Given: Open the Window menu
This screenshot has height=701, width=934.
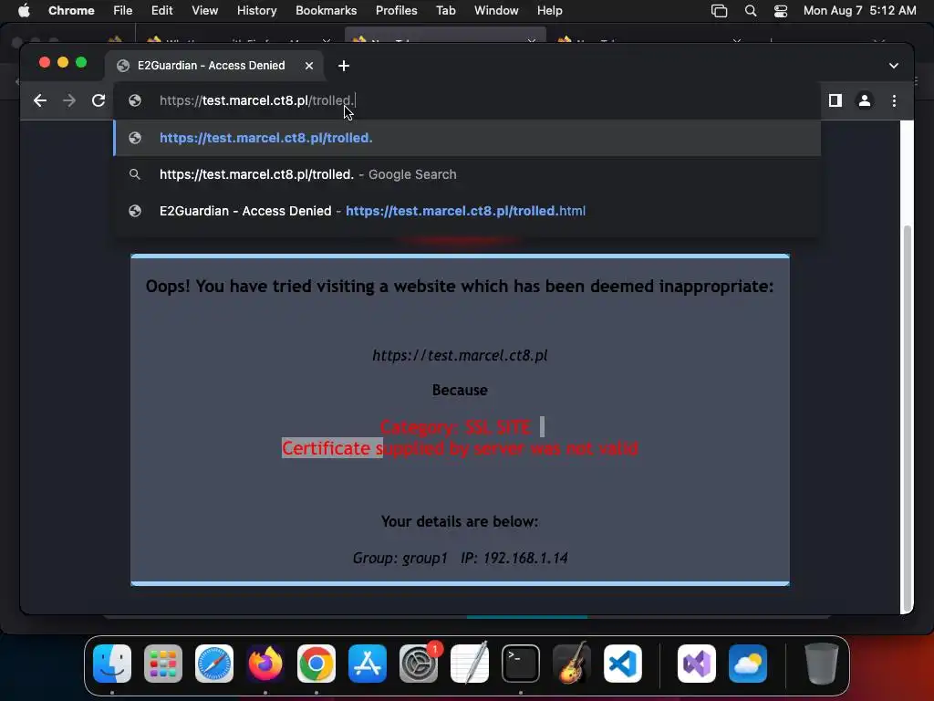Looking at the screenshot, I should (496, 11).
